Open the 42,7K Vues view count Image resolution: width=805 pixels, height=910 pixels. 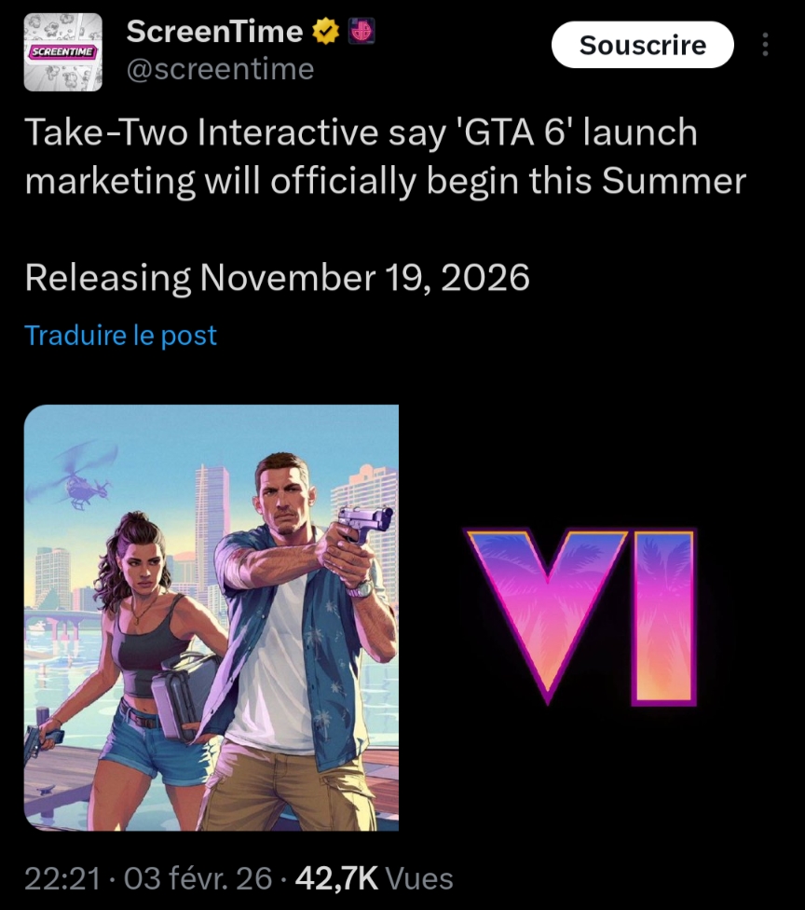[374, 878]
